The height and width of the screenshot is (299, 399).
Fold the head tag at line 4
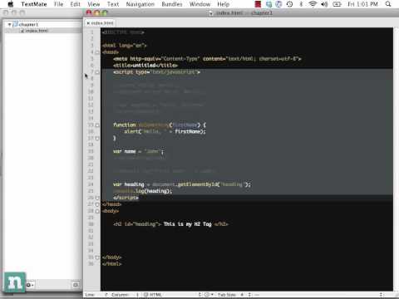pos(97,52)
